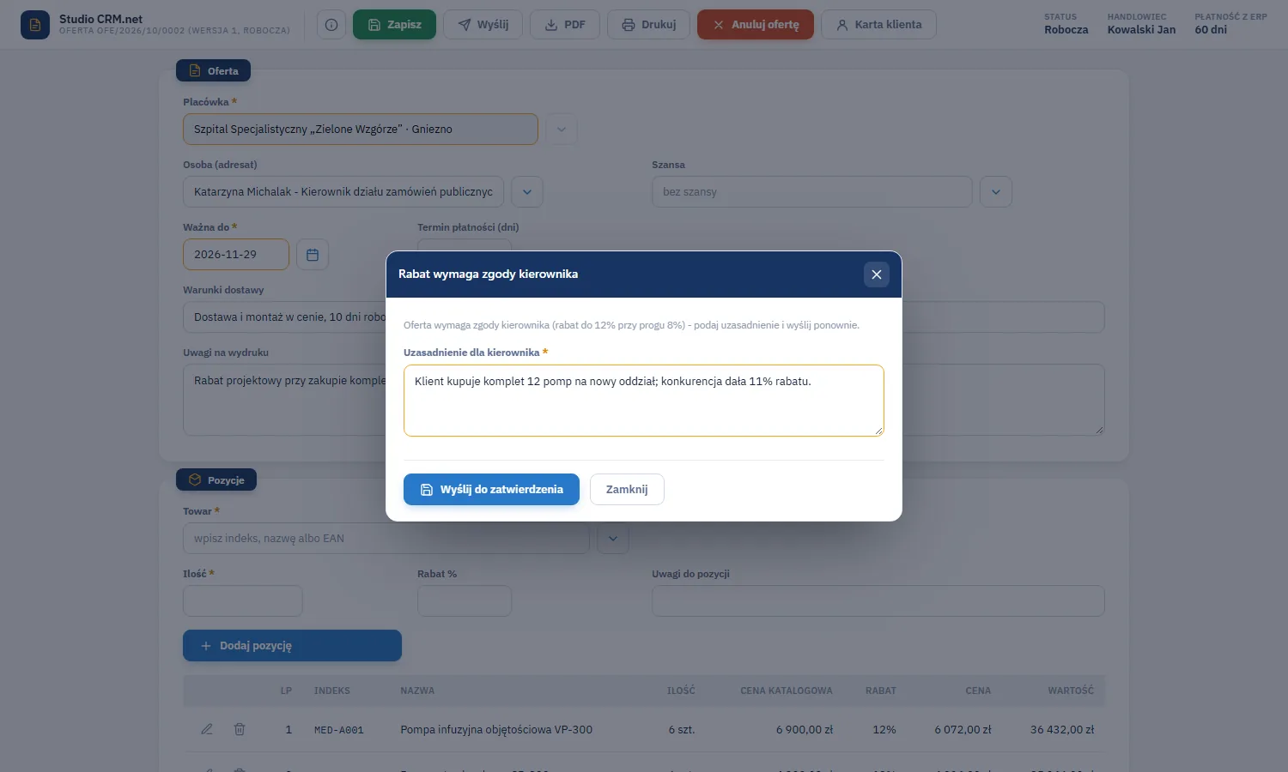Viewport: 1288px width, 772px height.
Task: Click the Placówka field
Action: [x=361, y=130]
